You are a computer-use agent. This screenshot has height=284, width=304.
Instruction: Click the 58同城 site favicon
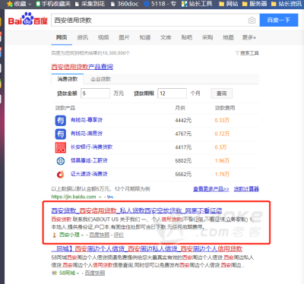(x=54, y=273)
